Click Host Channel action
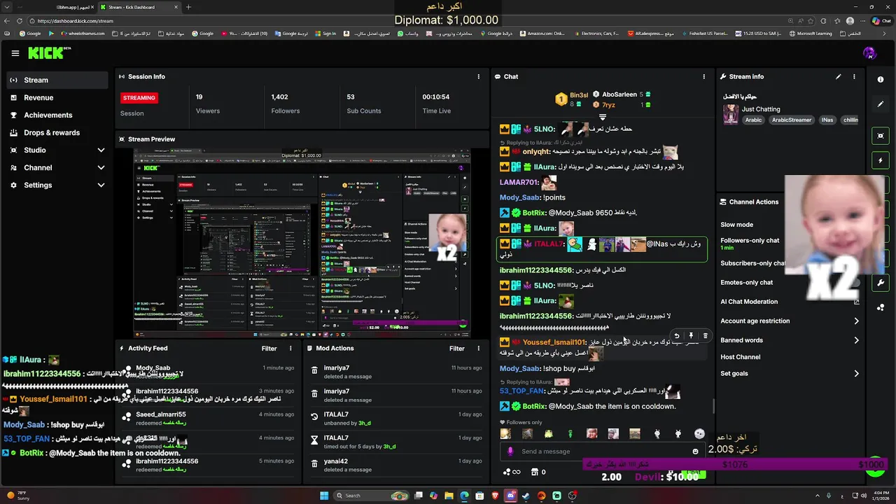Image resolution: width=896 pixels, height=504 pixels. [740, 357]
